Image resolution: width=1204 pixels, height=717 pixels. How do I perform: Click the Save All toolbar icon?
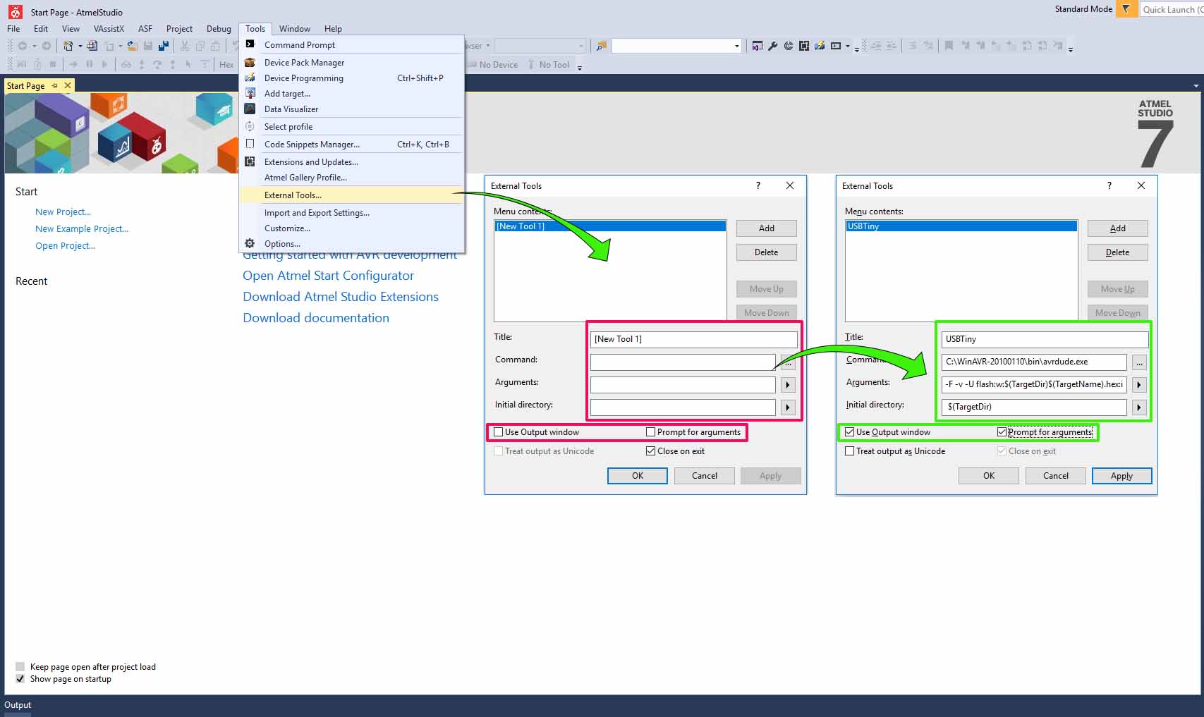(164, 46)
